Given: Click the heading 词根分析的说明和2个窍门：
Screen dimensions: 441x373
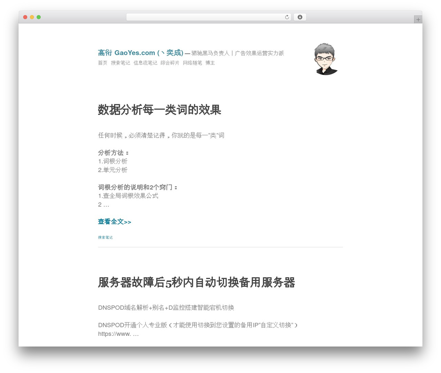Looking at the screenshot, I should click(x=138, y=187).
